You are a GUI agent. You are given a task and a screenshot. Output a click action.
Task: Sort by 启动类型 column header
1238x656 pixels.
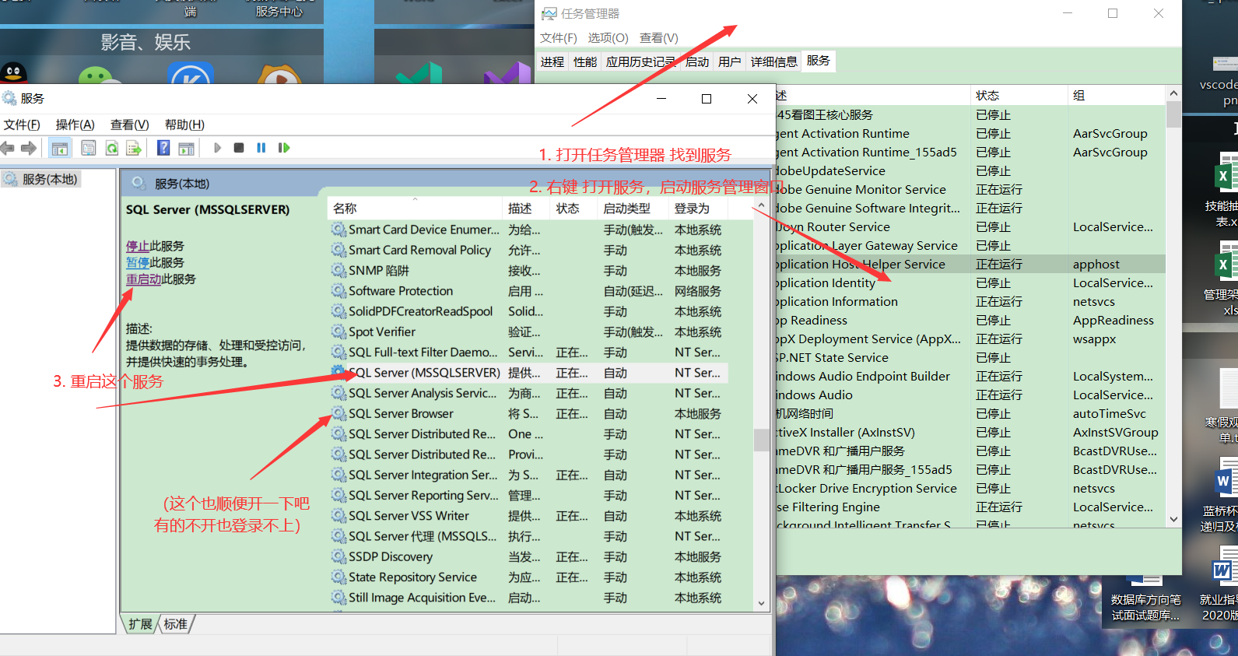click(632, 209)
